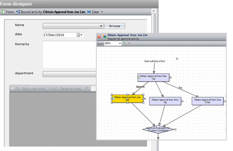
Task: Select the yellow Obtain Approval from Joe Lim node
Action: pos(127,98)
